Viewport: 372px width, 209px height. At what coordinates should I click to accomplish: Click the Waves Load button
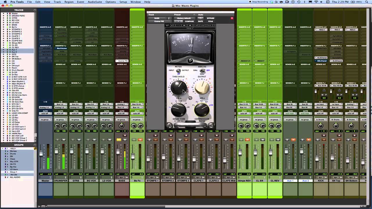(203, 25)
